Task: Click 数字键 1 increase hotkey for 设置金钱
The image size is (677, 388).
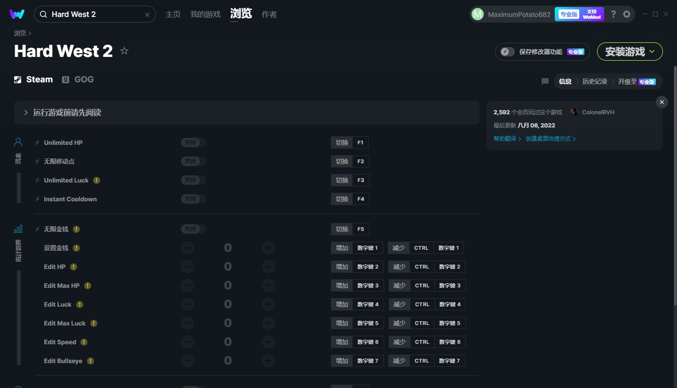Action: click(x=368, y=248)
